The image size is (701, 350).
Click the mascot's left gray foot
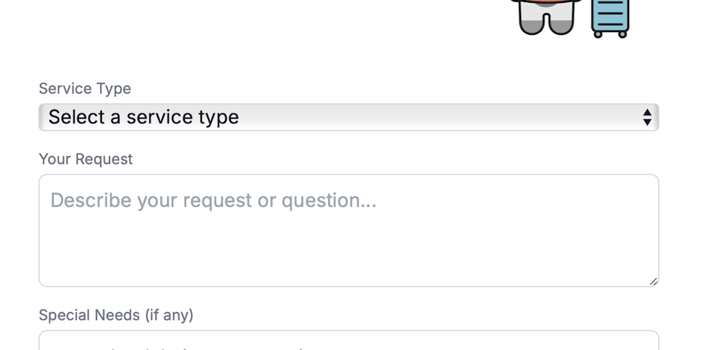[531, 27]
